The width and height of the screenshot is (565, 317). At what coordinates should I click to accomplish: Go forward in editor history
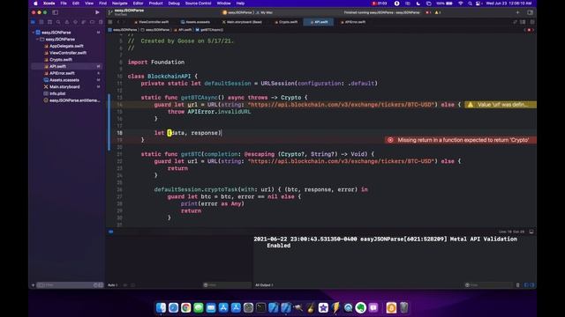124,22
